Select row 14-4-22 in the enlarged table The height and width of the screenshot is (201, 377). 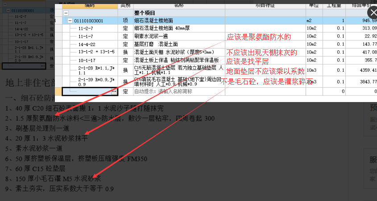(x=90, y=45)
